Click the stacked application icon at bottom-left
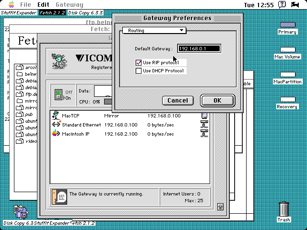This screenshot has height=230, width=307. tap(21, 212)
